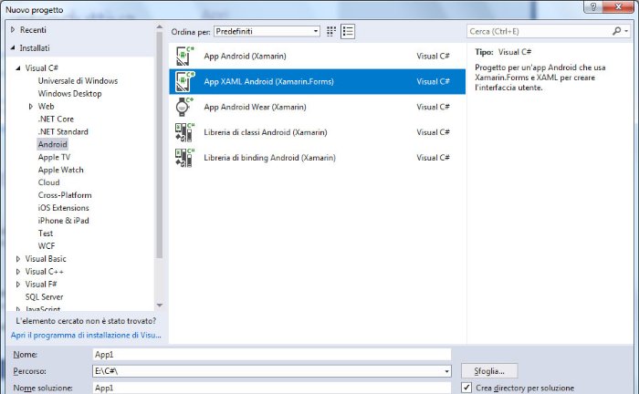Select Apple Watch category
This screenshot has height=394, width=639.
(61, 170)
